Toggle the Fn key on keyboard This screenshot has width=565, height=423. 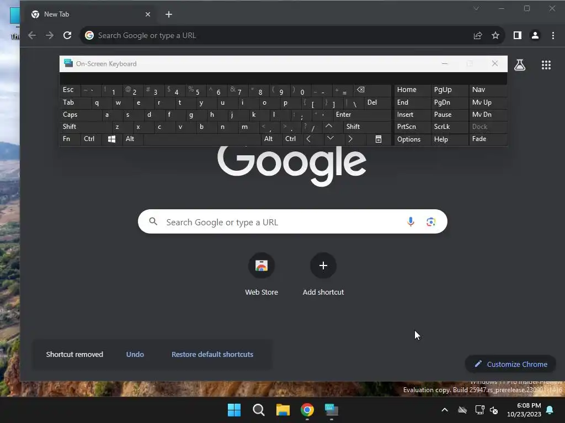coord(70,139)
